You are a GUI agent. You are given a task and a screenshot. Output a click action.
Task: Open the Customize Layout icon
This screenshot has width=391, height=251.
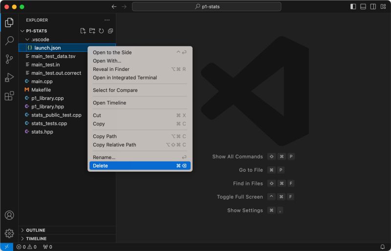pyautogui.click(x=383, y=7)
